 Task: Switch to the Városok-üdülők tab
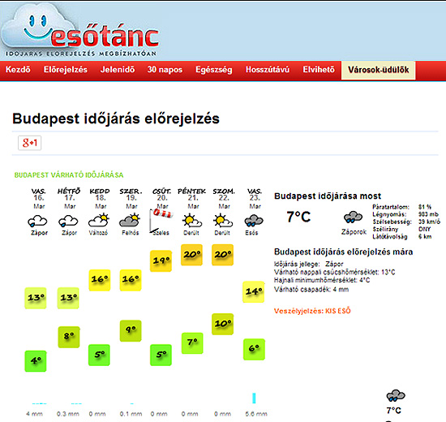point(379,70)
